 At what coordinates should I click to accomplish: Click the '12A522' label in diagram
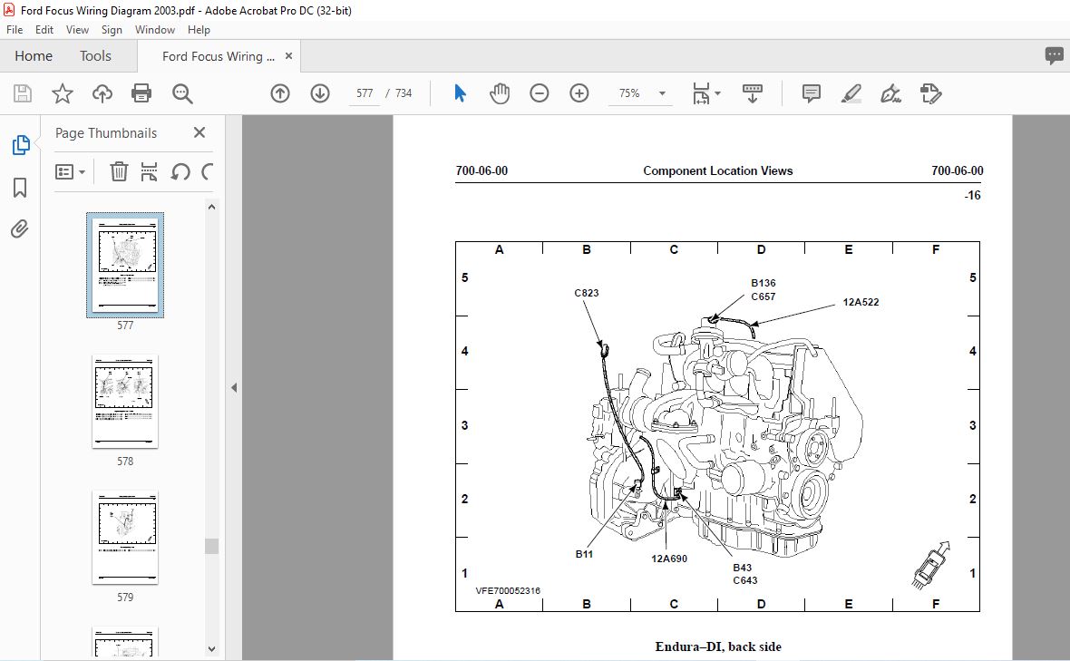point(861,302)
